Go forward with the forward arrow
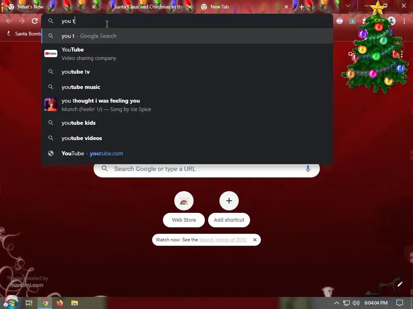This screenshot has width=413, height=309. (x=22, y=21)
